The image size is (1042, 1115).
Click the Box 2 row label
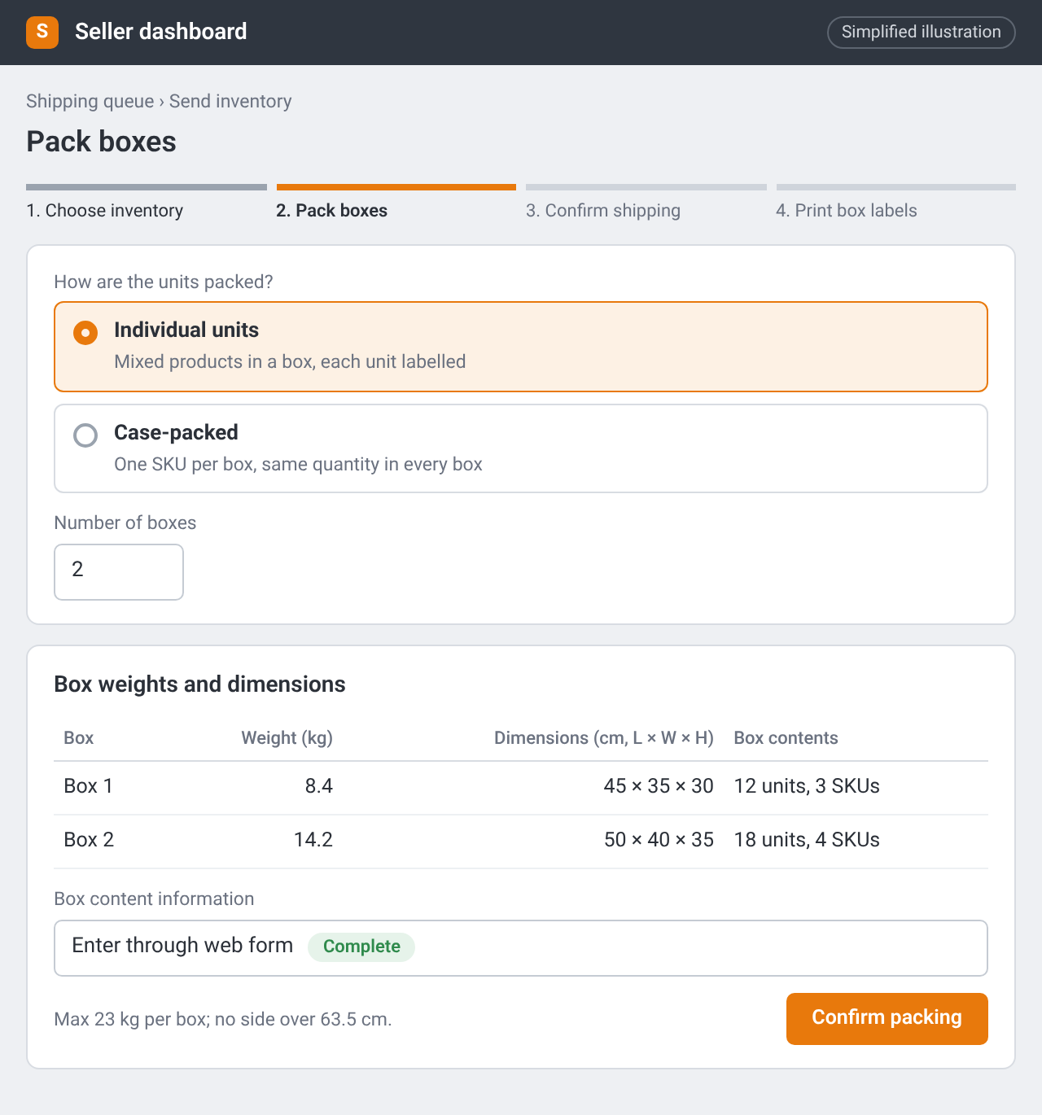(x=89, y=840)
